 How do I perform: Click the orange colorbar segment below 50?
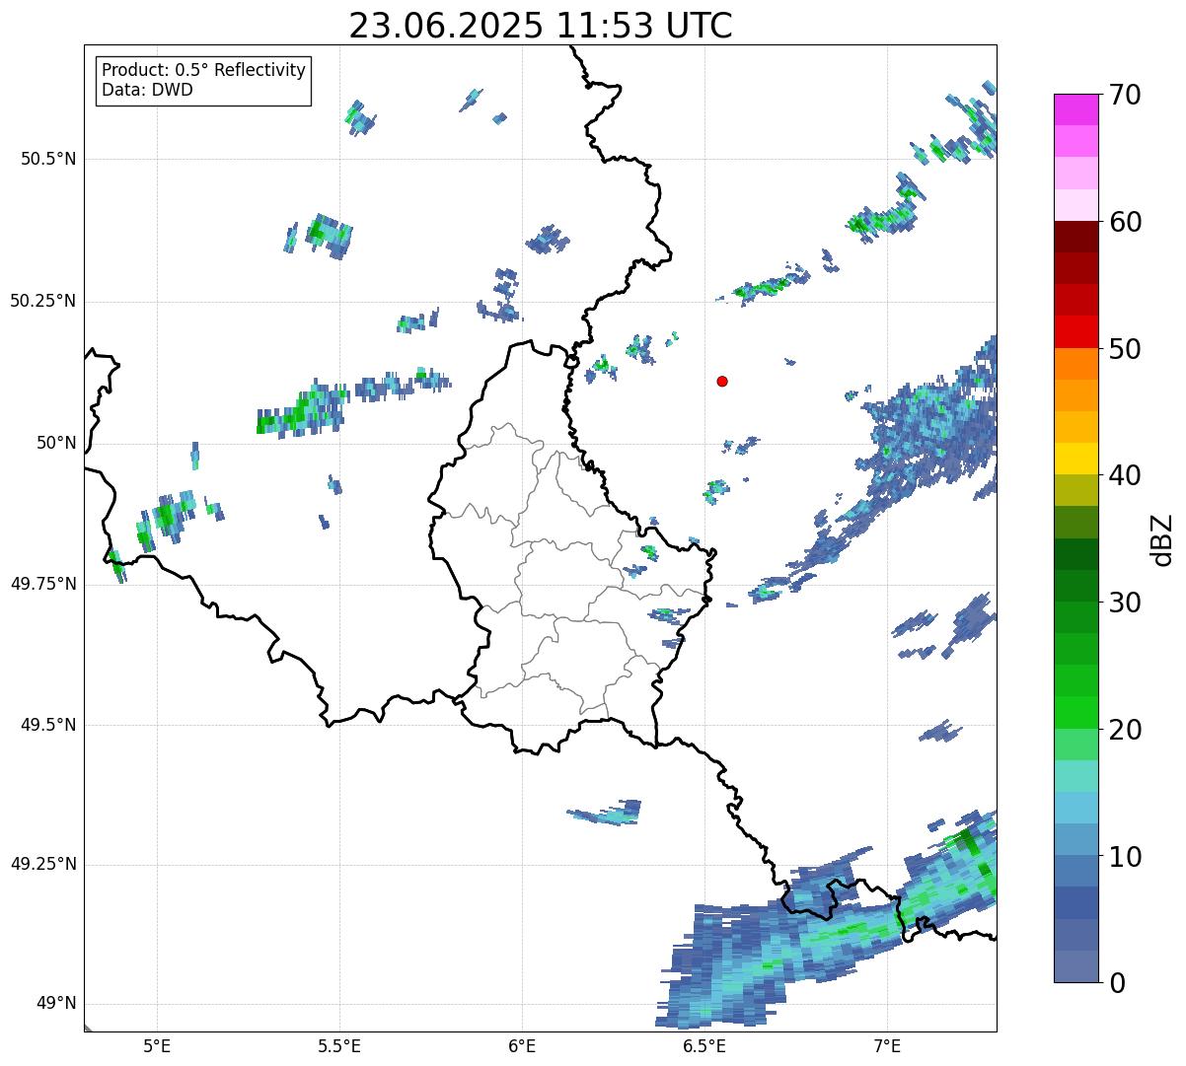pos(1075,364)
